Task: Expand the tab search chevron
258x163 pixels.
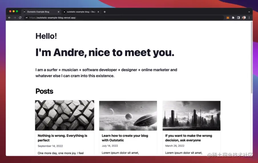Action: (249, 12)
